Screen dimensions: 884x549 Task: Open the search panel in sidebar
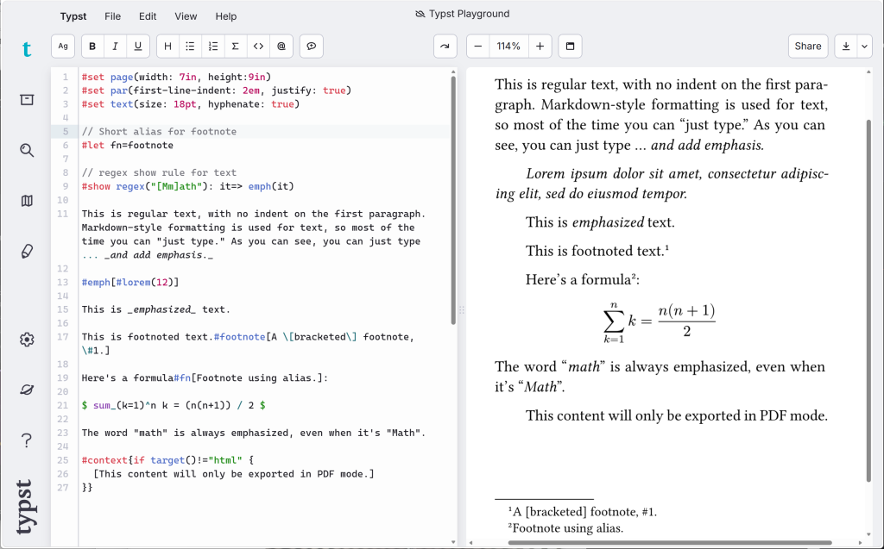pos(27,150)
